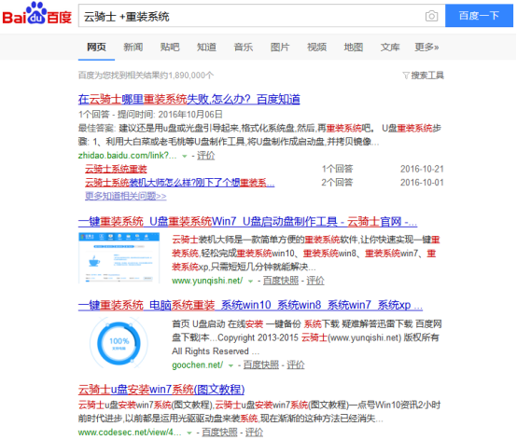Go to the 知道 tab
This screenshot has height=440, width=517.
(207, 48)
